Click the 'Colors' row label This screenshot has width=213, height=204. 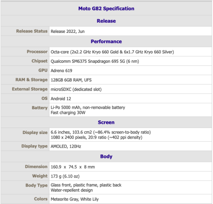41,199
